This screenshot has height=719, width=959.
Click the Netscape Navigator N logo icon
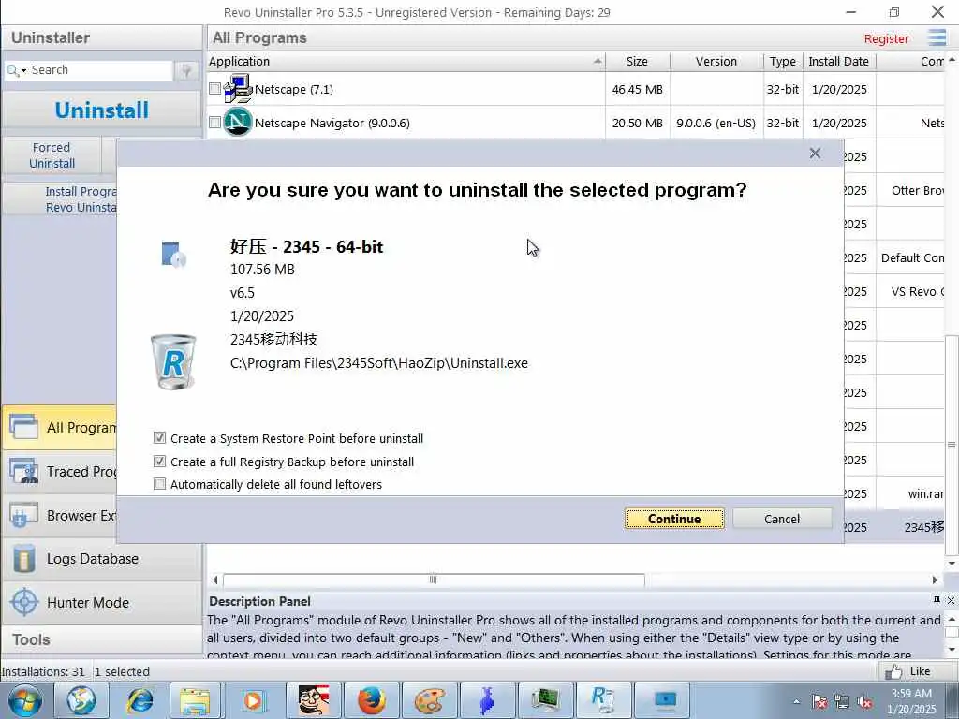coord(238,122)
